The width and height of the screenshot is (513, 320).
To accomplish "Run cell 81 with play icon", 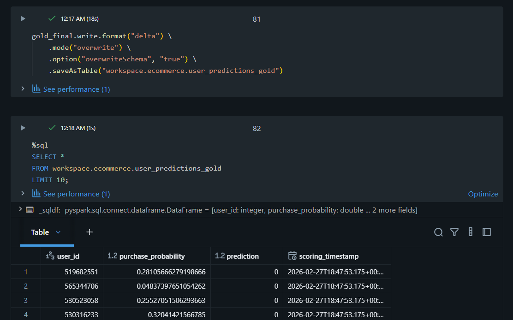I will click(23, 18).
